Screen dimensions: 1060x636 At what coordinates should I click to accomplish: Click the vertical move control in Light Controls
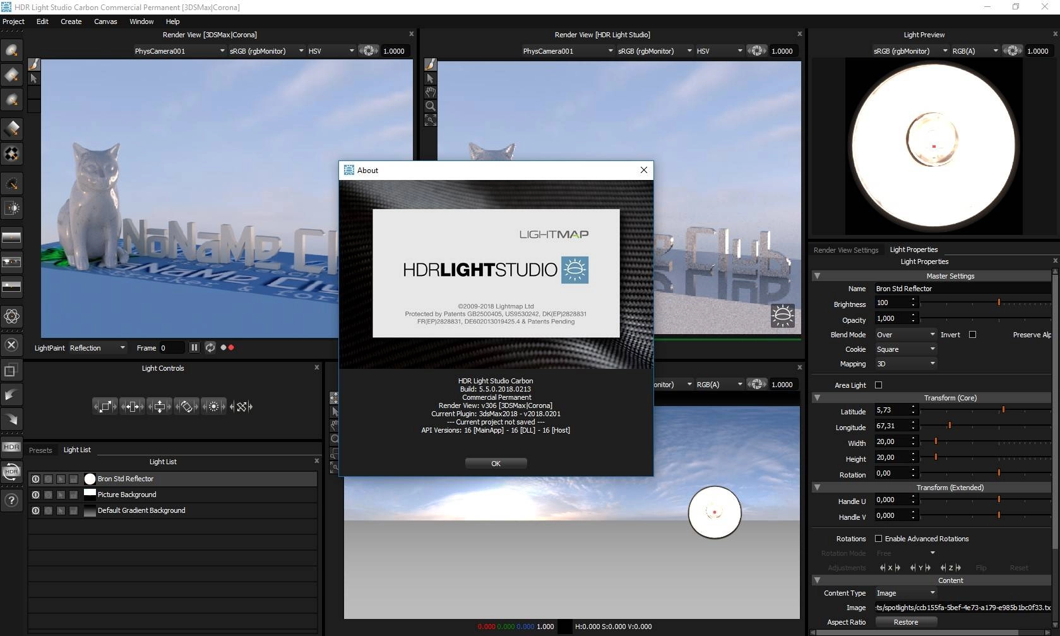pyautogui.click(x=160, y=407)
